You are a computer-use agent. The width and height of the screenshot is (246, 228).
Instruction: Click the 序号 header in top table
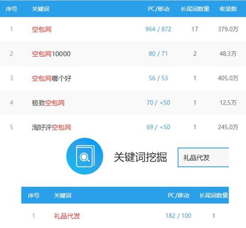click(11, 9)
